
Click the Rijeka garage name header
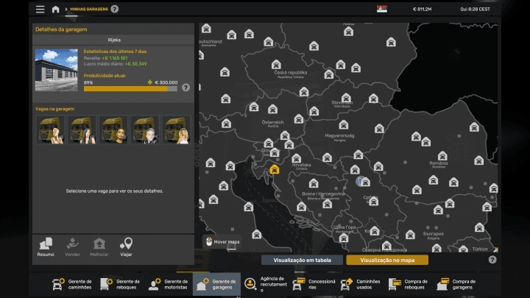click(114, 40)
